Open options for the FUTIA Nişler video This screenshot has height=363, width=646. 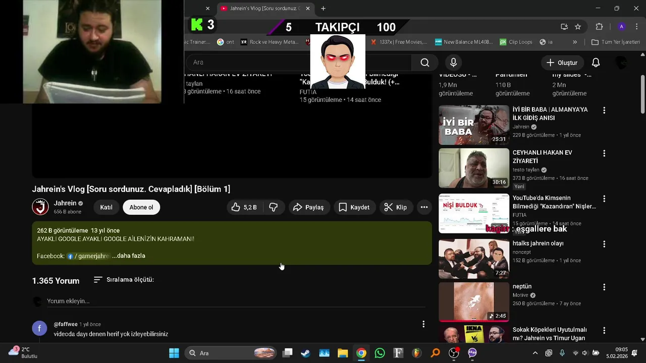click(604, 199)
